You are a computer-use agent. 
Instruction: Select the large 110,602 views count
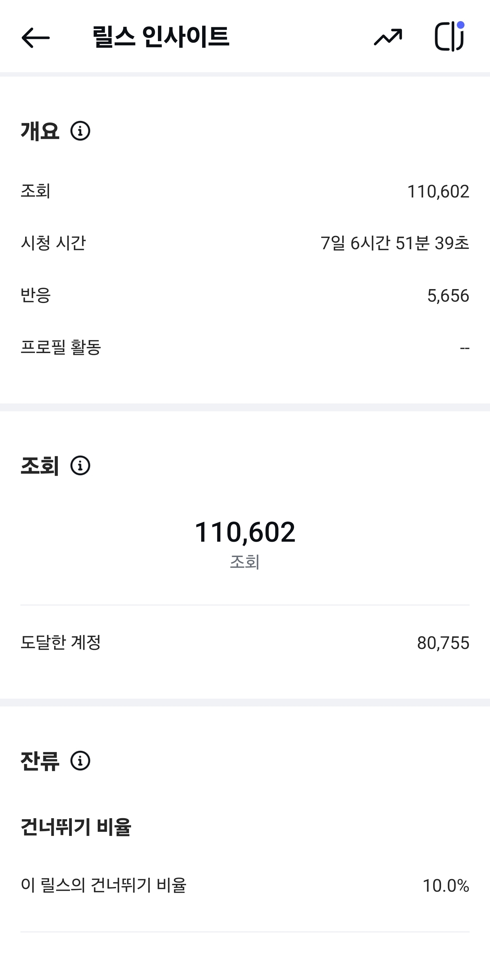[x=245, y=532]
